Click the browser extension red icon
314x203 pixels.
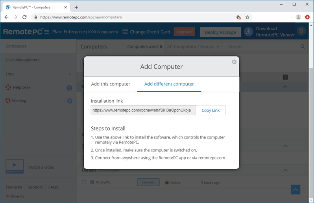point(307,17)
